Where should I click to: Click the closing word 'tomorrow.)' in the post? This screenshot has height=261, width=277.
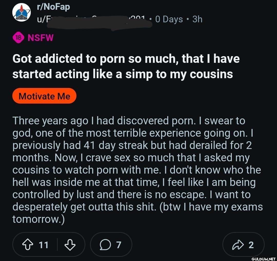tap(38, 219)
